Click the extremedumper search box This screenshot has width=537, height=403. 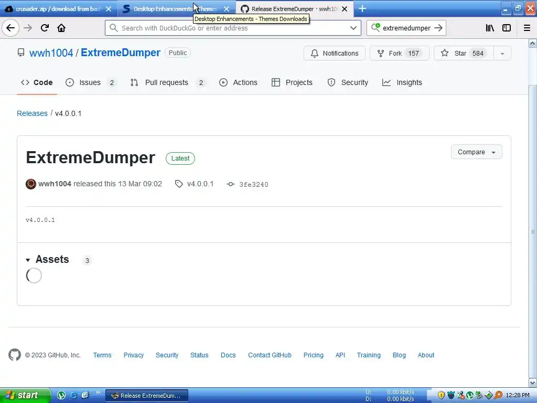point(406,28)
